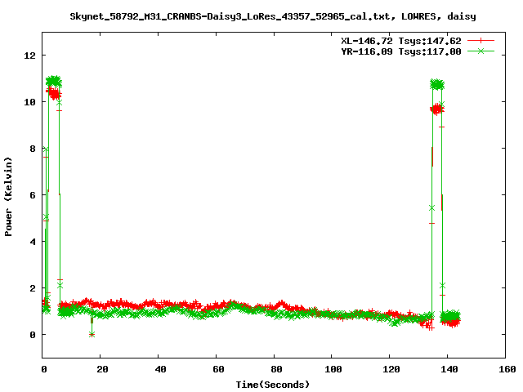Click the y-axis tick label '12'

[29, 56]
